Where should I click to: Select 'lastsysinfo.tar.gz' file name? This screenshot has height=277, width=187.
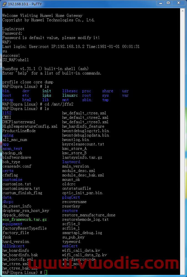[82, 157]
